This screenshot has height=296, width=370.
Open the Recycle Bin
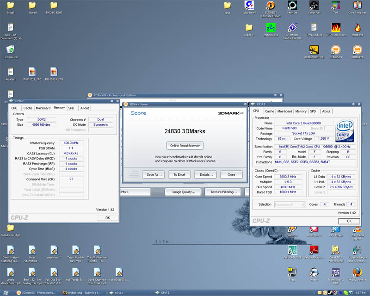coord(11,52)
